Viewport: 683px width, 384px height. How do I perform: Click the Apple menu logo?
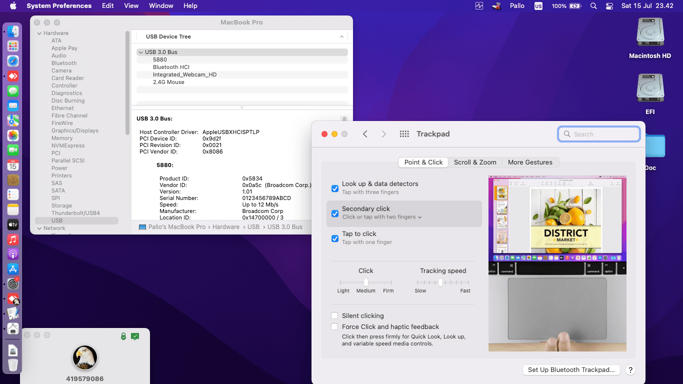coord(13,6)
